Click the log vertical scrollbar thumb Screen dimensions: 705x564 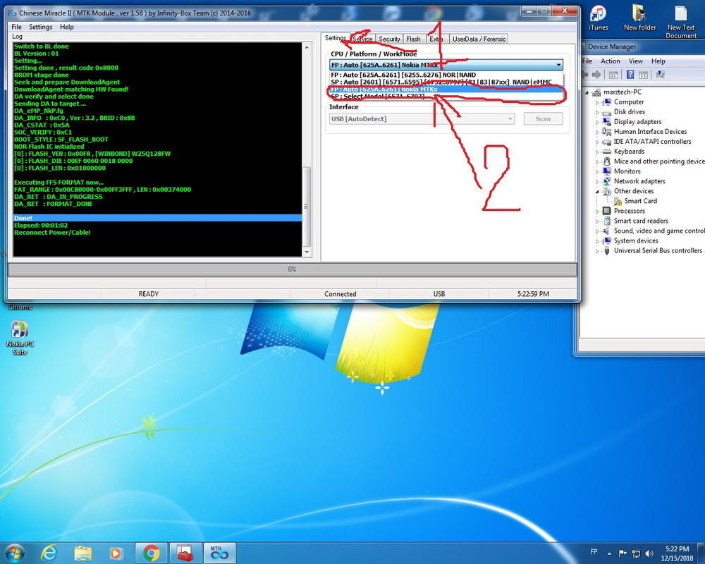click(307, 207)
